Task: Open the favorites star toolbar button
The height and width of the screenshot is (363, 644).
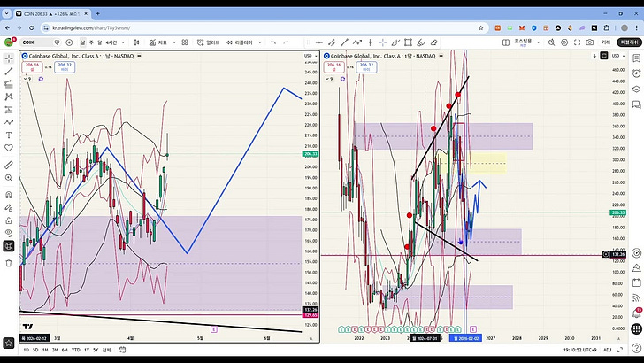Action: (x=9, y=343)
